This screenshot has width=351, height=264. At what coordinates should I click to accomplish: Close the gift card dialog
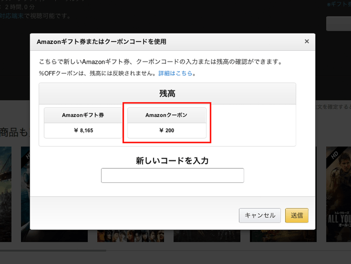coord(307,42)
